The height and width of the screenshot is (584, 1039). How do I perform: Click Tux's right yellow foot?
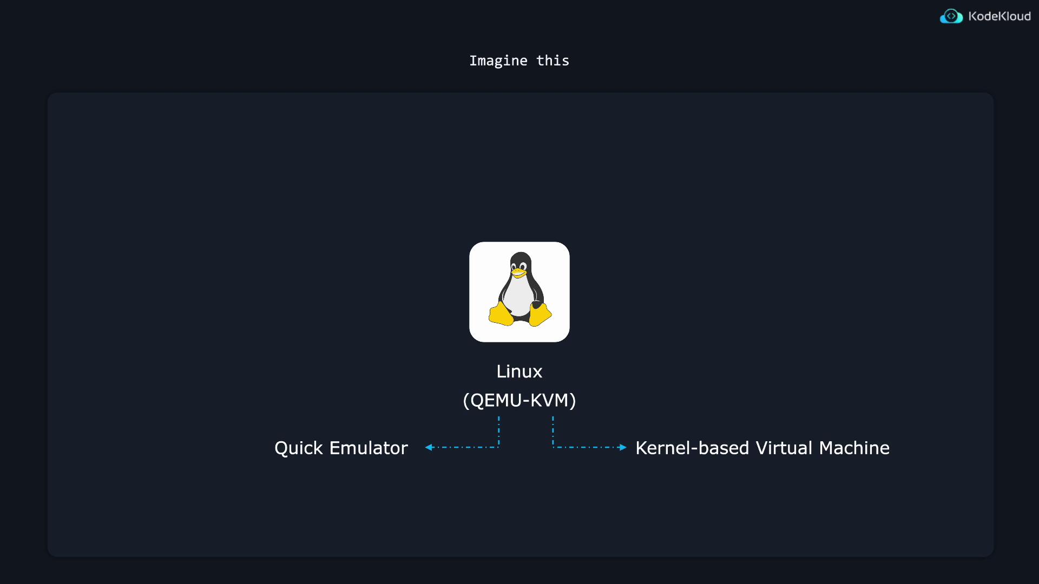pyautogui.click(x=540, y=314)
